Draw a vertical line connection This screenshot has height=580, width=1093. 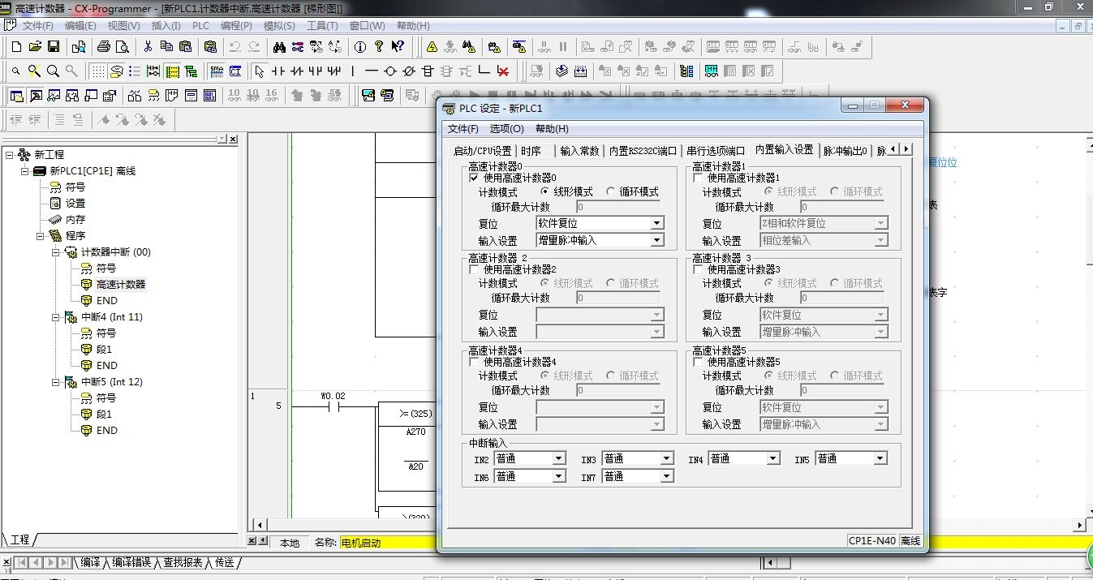353,71
